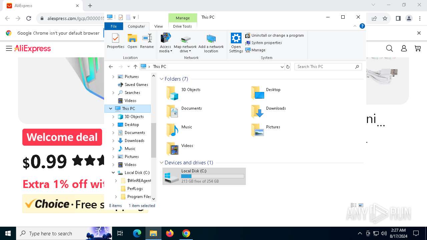Click Map network drive

185,43
